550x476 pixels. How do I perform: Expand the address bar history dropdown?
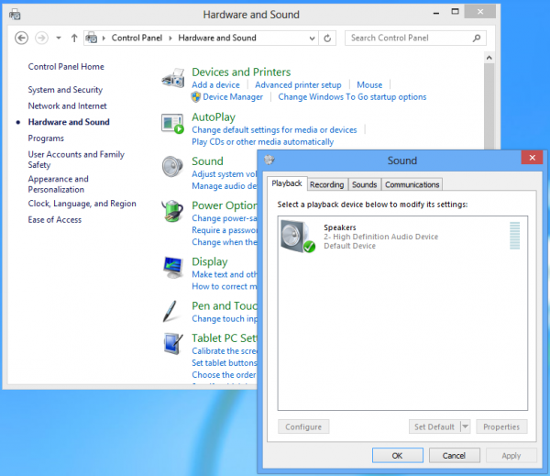click(x=311, y=38)
